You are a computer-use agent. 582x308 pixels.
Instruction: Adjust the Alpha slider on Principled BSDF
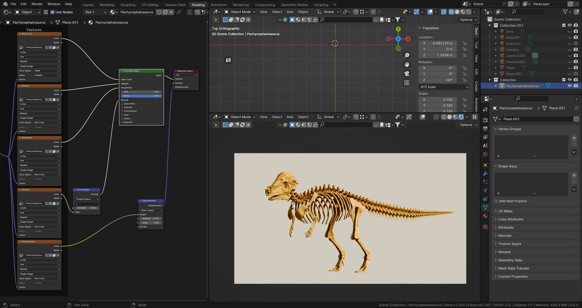141,96
